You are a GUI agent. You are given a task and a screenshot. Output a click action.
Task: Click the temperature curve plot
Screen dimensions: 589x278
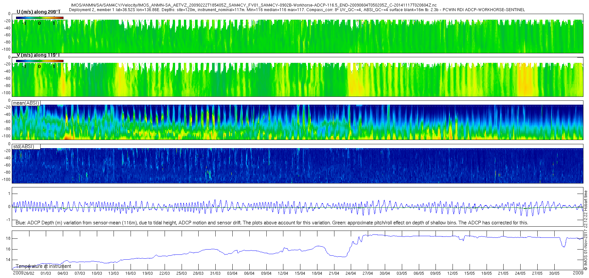tap(297, 250)
